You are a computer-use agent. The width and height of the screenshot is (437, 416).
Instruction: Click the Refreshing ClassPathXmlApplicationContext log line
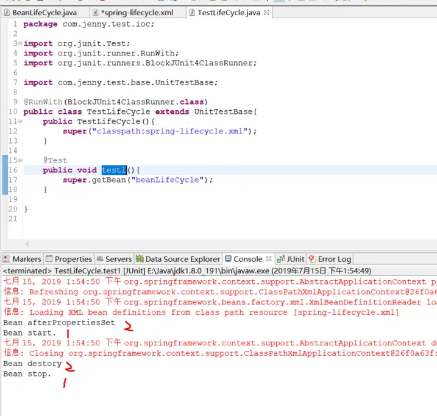pos(220,292)
